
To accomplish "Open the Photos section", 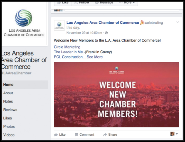I will point(9,126).
